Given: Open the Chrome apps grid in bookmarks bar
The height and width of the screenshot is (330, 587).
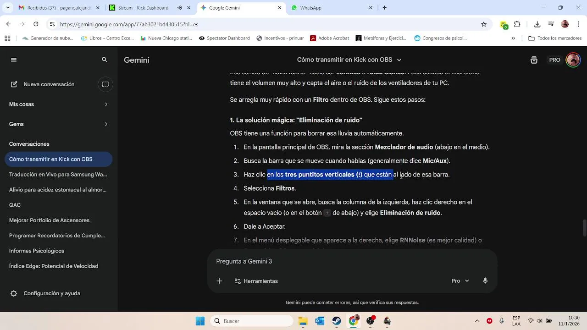Looking at the screenshot, I should (7, 38).
